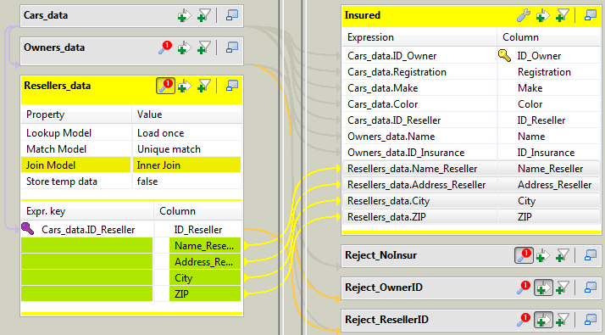Activate the Reject_ResellerID filter icon
Screen dimensions: 605x335
point(562,320)
